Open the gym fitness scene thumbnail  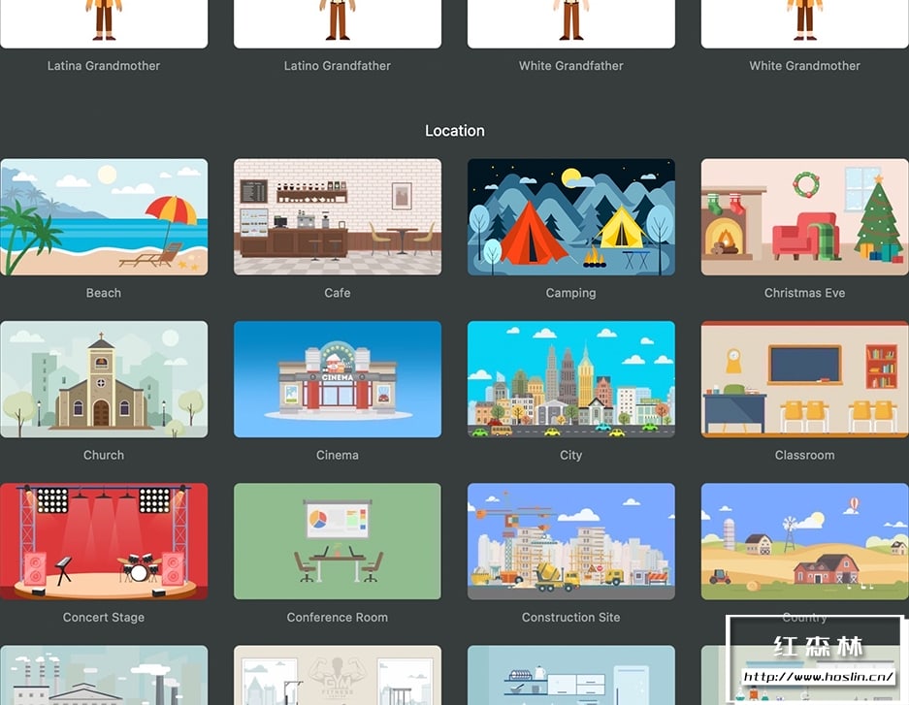(338, 676)
